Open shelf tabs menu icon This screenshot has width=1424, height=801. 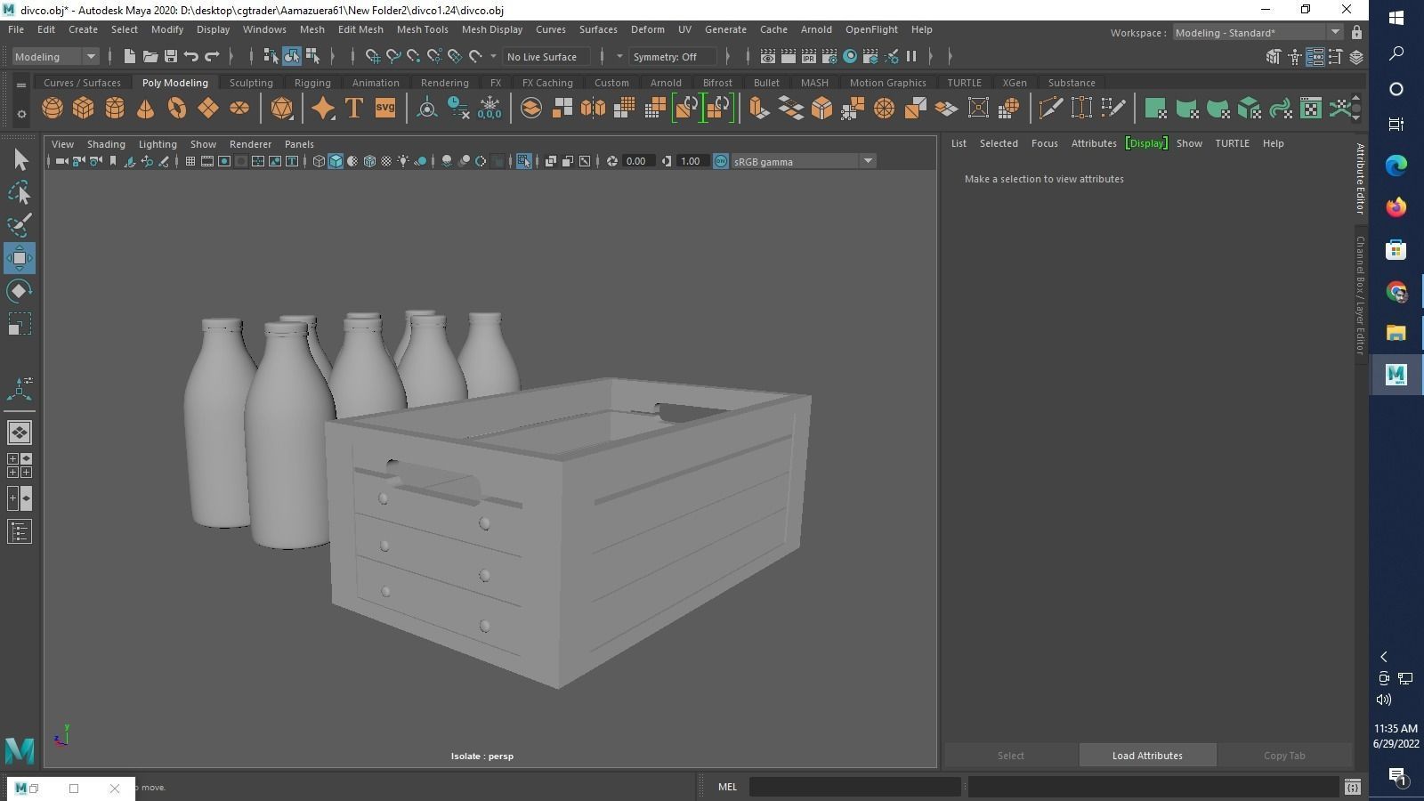tap(20, 85)
